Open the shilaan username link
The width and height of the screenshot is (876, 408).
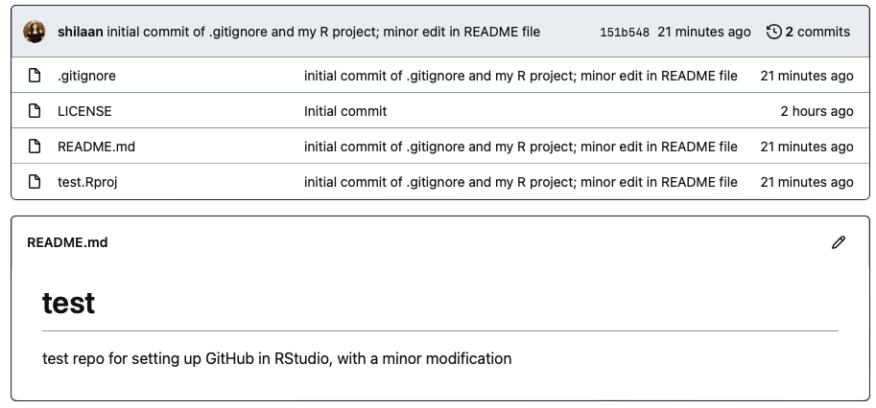pyautogui.click(x=80, y=32)
